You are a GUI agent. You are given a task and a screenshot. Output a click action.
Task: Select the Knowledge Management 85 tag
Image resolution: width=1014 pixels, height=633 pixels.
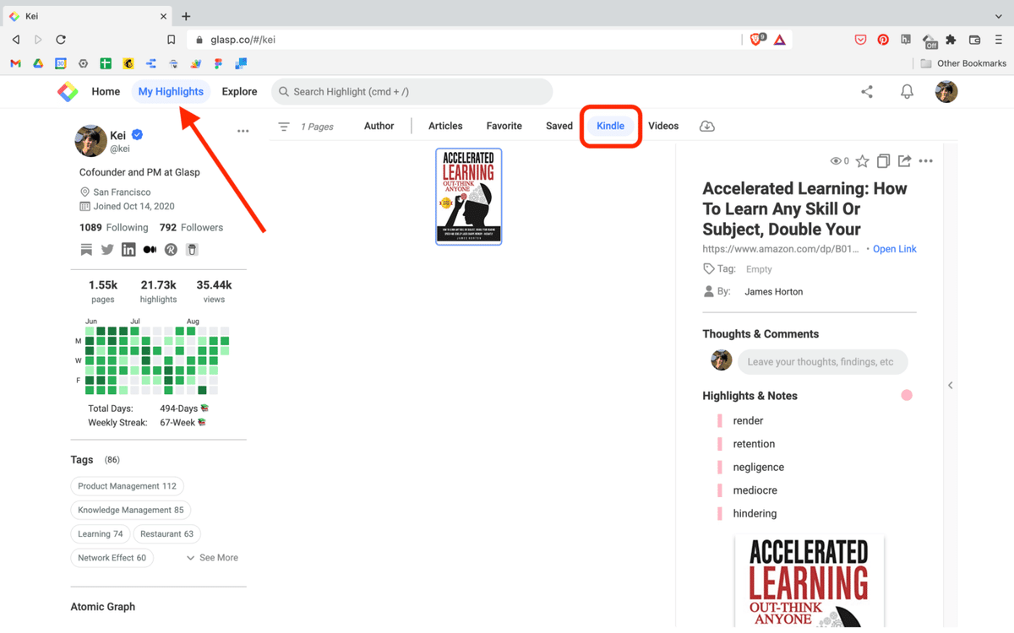131,510
